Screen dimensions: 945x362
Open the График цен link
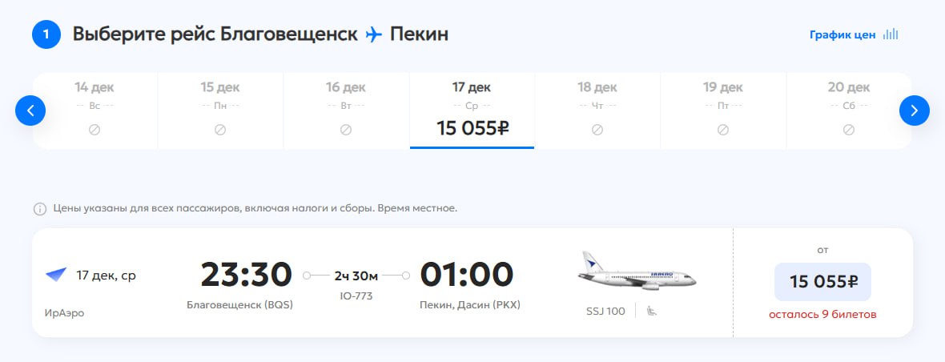[842, 35]
